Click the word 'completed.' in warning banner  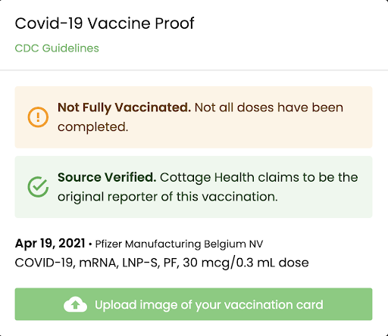(93, 127)
